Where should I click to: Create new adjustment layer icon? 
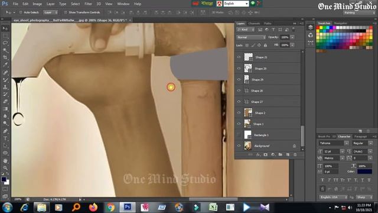tap(273, 154)
